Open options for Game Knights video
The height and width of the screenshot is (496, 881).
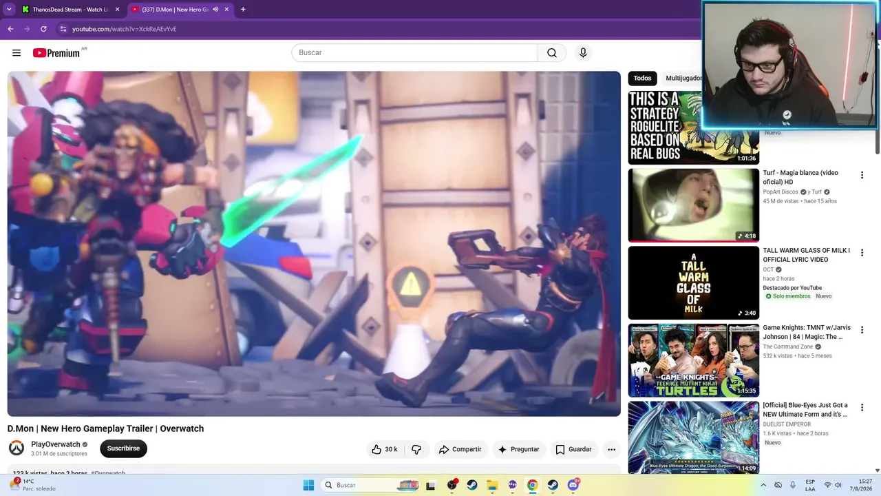click(862, 330)
